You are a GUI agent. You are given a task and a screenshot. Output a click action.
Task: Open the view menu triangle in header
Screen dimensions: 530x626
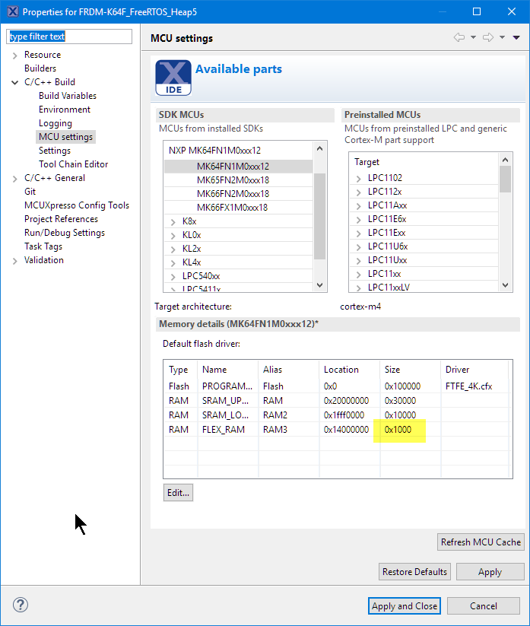[516, 37]
